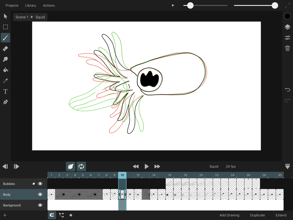
Task: Select the Eyedropper tool
Action: coord(5,80)
